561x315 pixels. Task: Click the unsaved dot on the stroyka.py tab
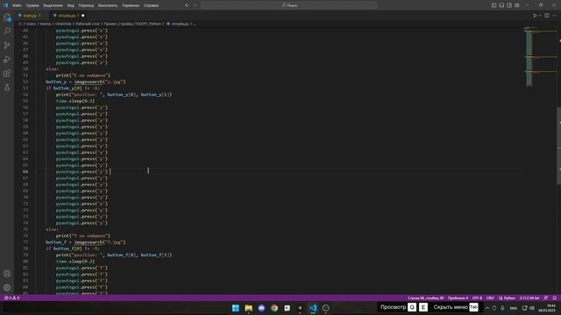coord(83,16)
